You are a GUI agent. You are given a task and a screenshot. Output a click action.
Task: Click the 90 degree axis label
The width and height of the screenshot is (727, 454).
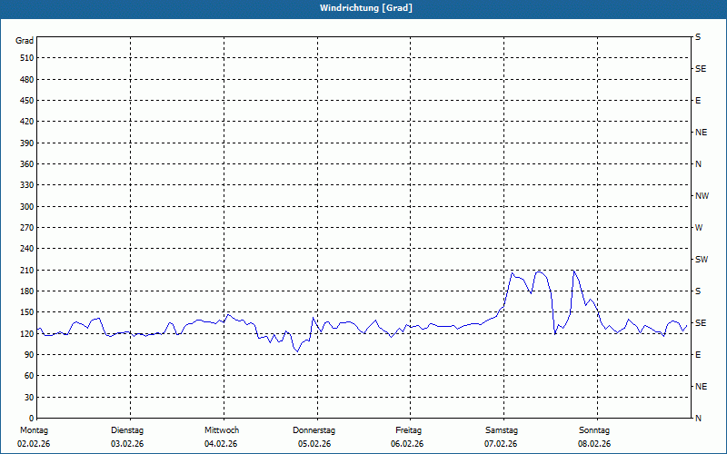[27, 355]
